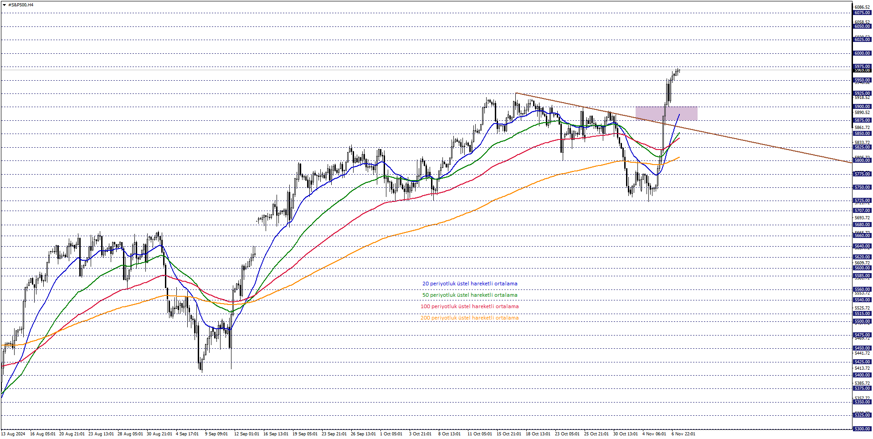Click the 6050.00 price level label
This screenshot has height=439, width=873.
(x=862, y=26)
